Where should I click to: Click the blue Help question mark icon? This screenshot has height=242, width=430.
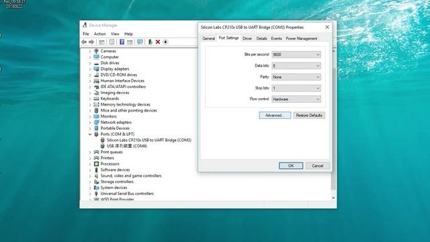(x=122, y=42)
